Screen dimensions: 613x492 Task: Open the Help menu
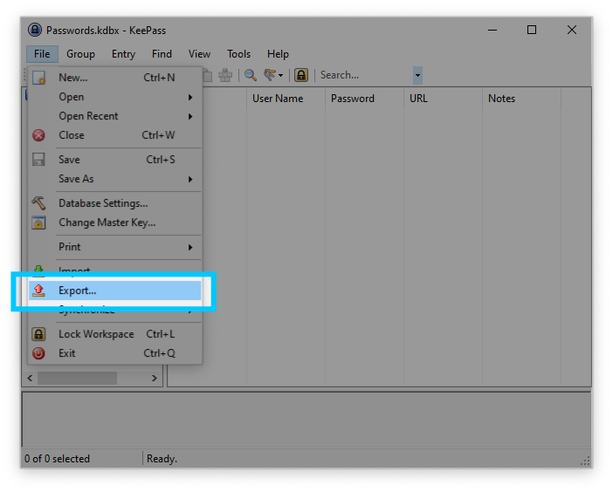tap(278, 54)
